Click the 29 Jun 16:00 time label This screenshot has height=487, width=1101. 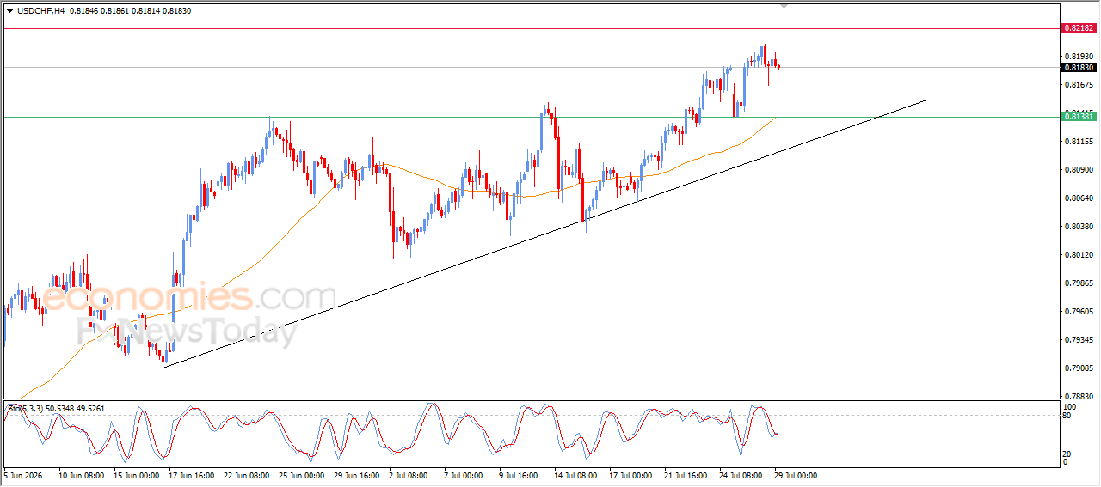pos(357,474)
